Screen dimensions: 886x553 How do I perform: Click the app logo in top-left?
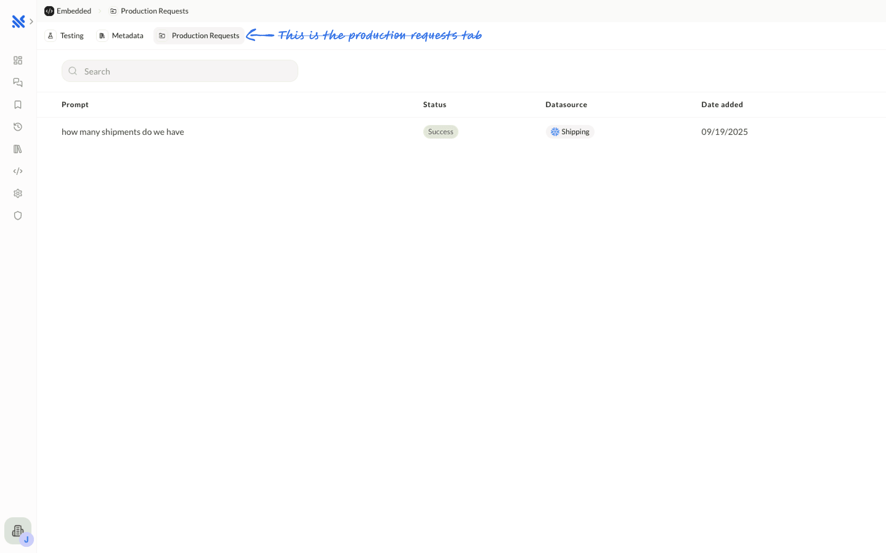point(18,22)
